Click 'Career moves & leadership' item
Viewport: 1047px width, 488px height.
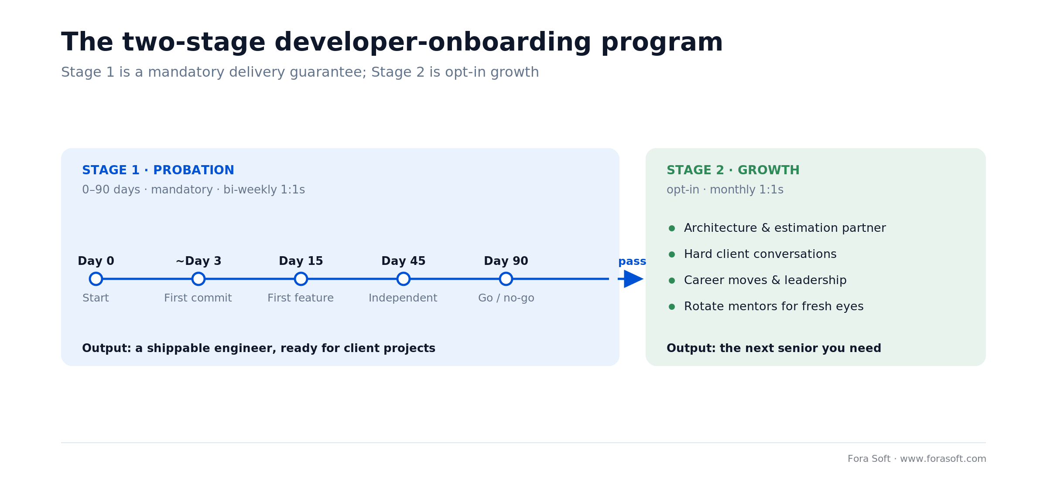point(765,281)
